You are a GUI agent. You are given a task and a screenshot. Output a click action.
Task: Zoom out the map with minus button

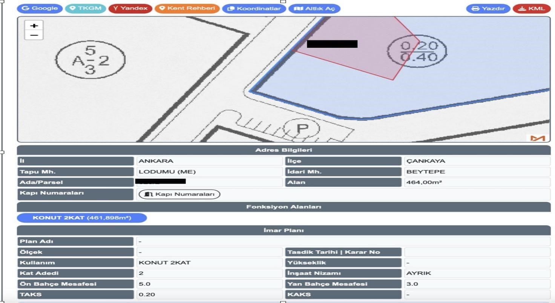click(34, 35)
